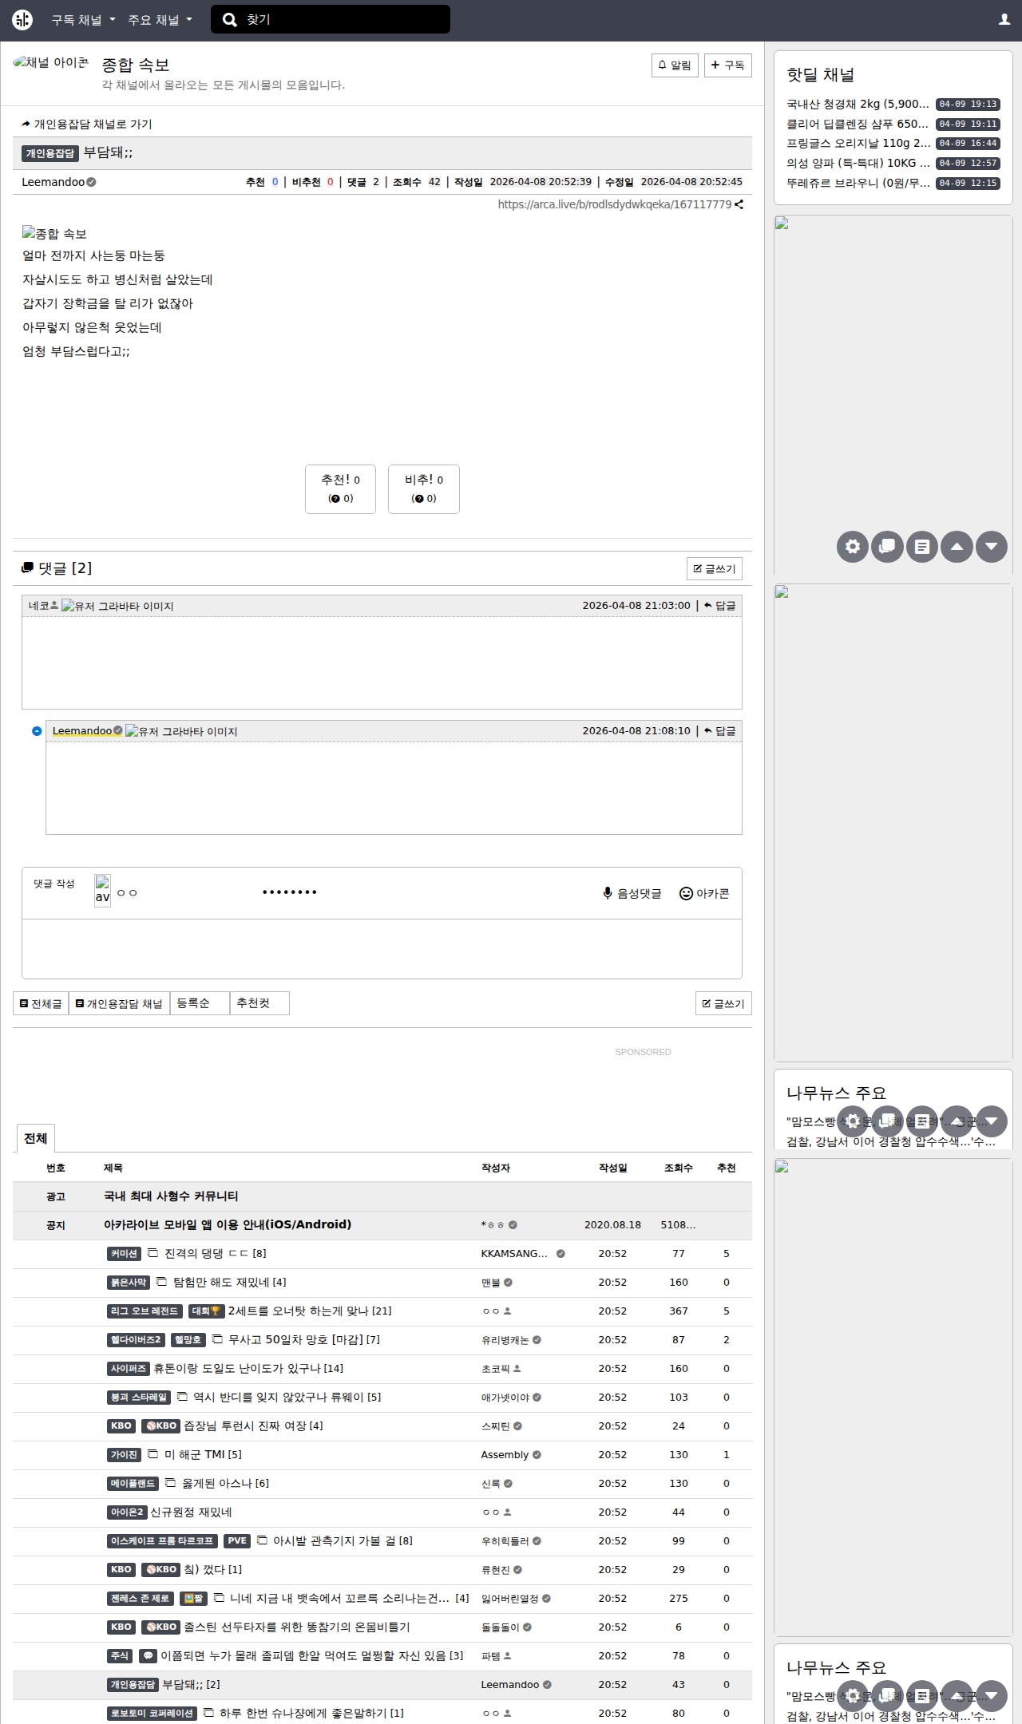Collapse the Leemandoo reply thread with the blue circle
The width and height of the screenshot is (1022, 1724).
click(x=37, y=731)
